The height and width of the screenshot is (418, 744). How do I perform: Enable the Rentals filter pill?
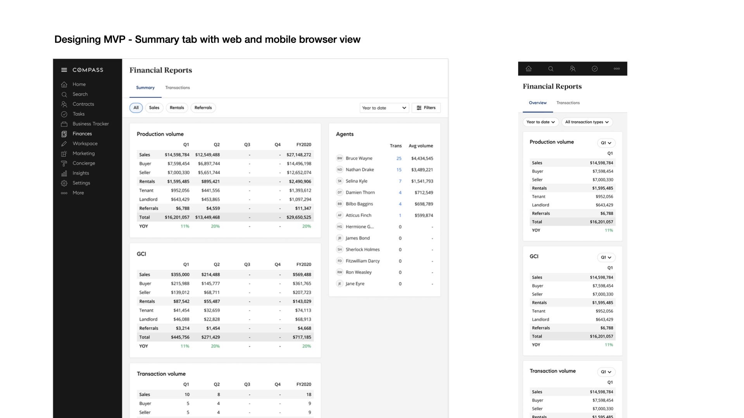pos(177,108)
